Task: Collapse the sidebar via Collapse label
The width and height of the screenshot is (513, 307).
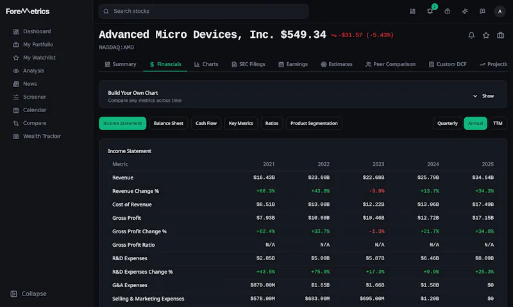Action: [x=34, y=294]
